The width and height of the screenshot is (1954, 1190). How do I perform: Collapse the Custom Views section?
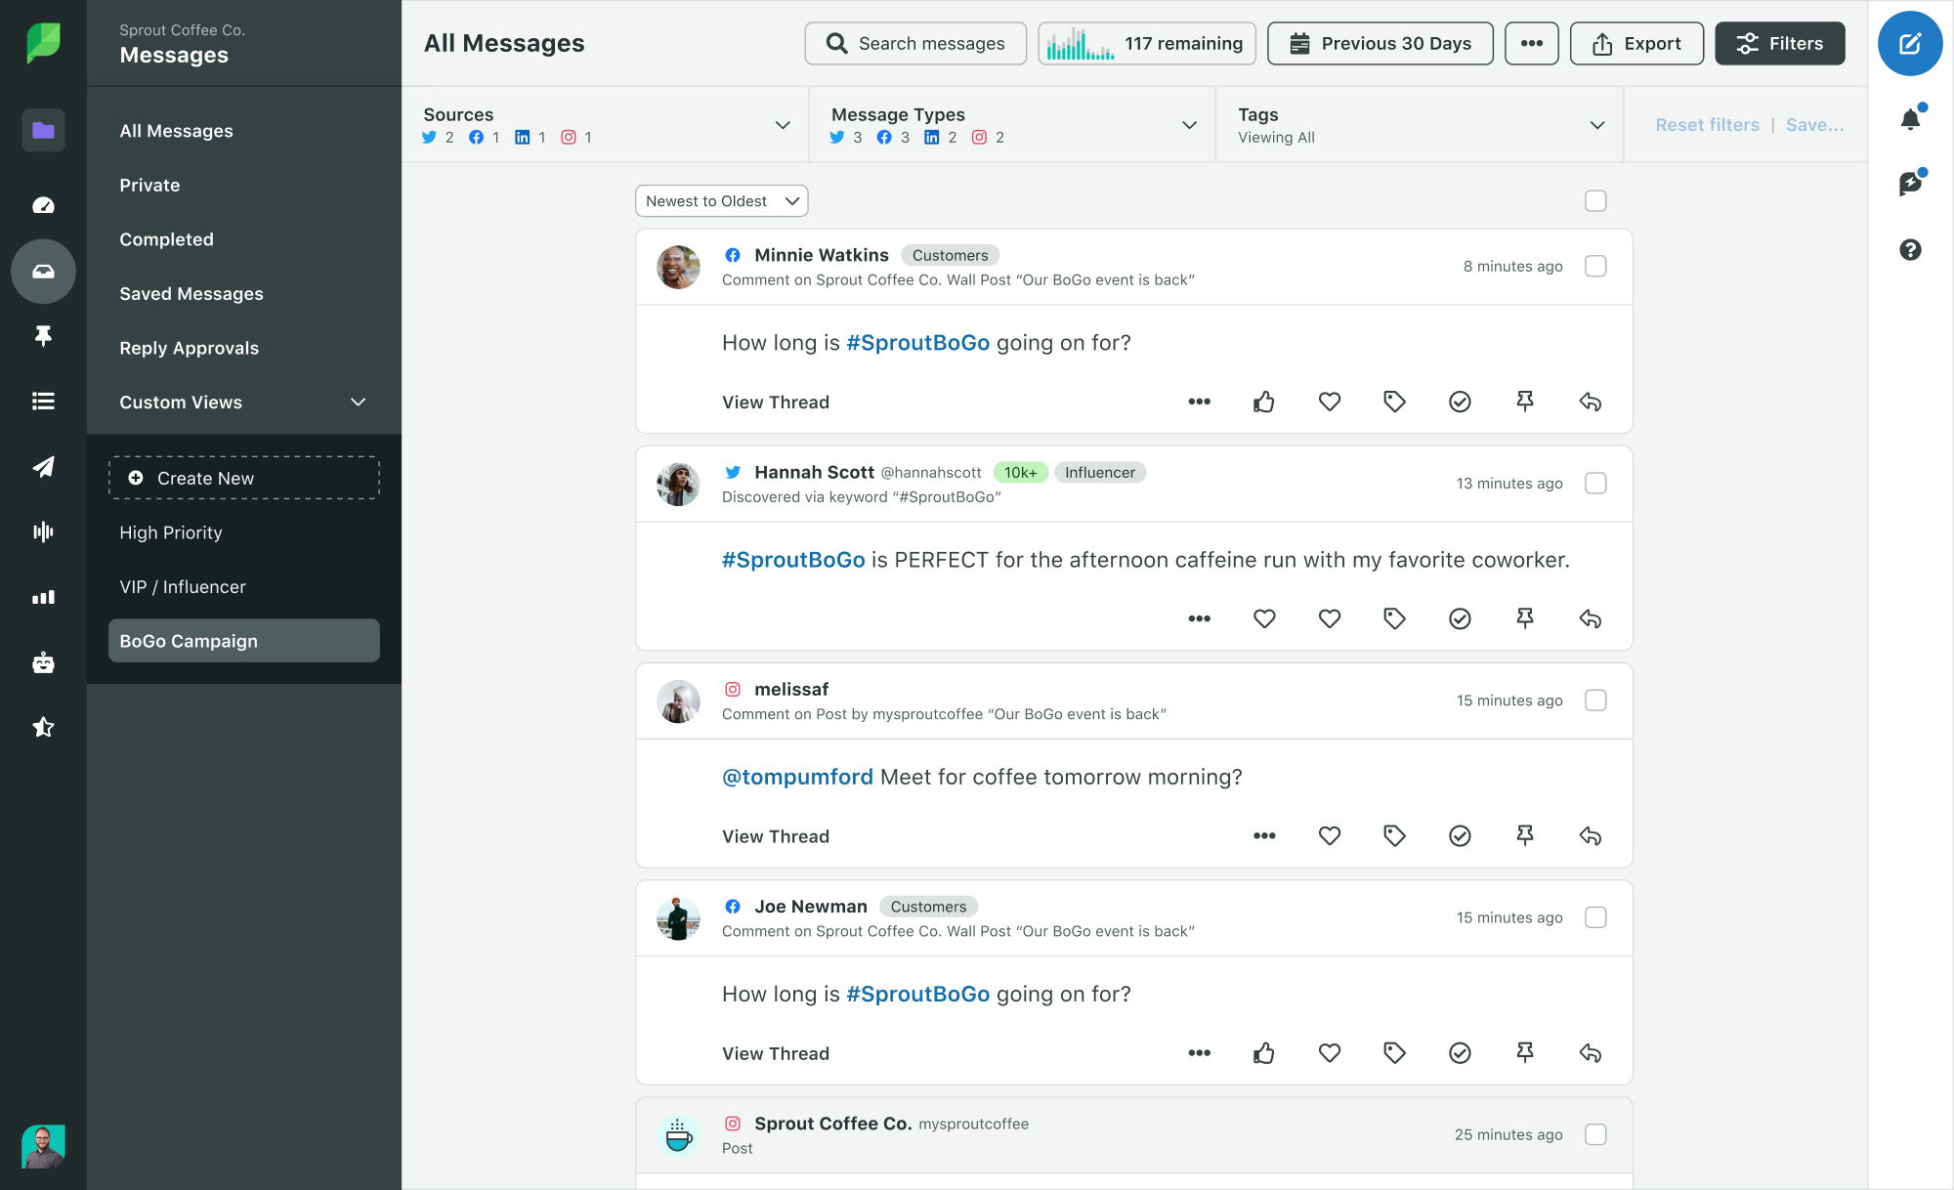click(x=358, y=402)
